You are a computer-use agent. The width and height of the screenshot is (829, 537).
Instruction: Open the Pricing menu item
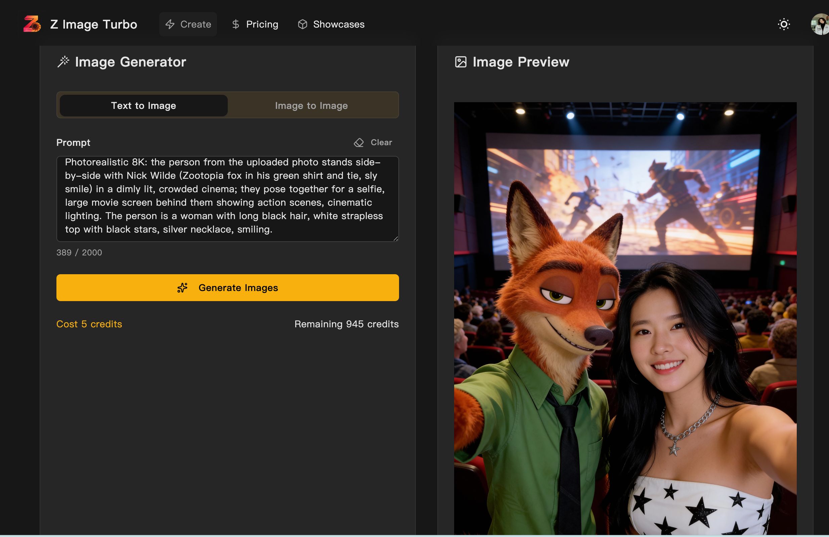click(x=262, y=25)
